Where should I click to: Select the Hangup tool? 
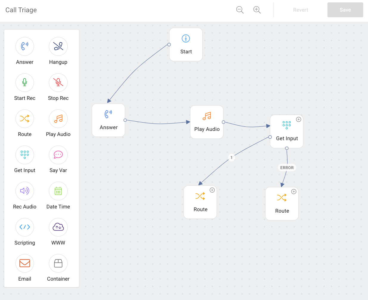pos(58,46)
